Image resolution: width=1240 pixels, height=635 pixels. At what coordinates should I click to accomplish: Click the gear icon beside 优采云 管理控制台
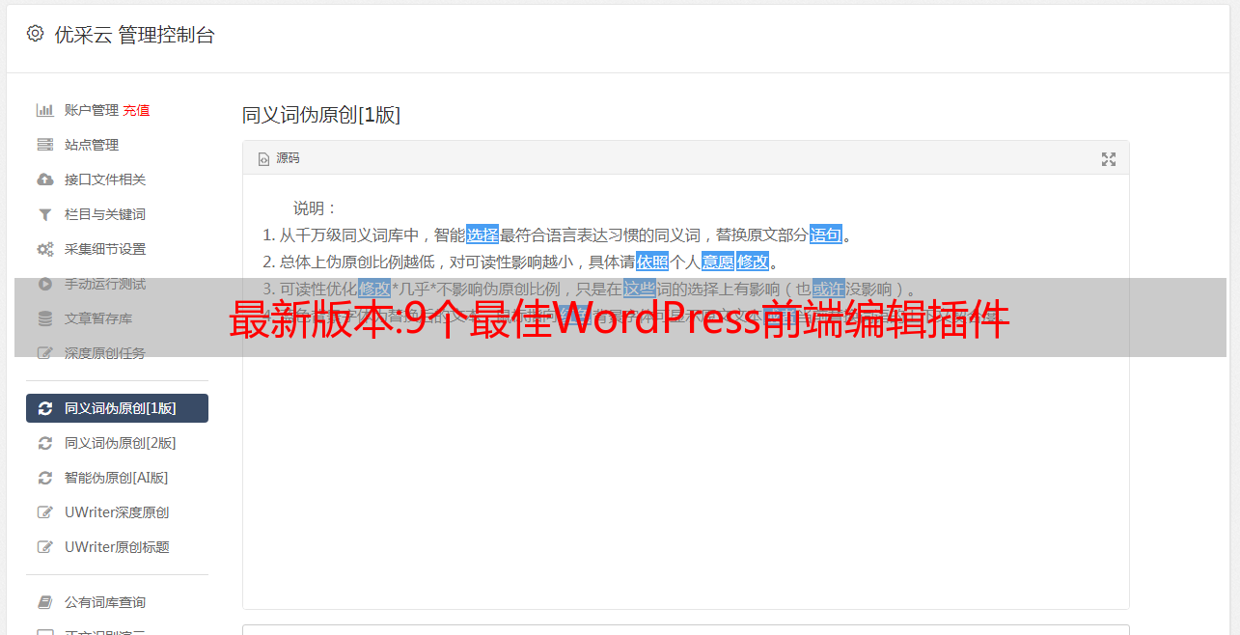pyautogui.click(x=35, y=34)
